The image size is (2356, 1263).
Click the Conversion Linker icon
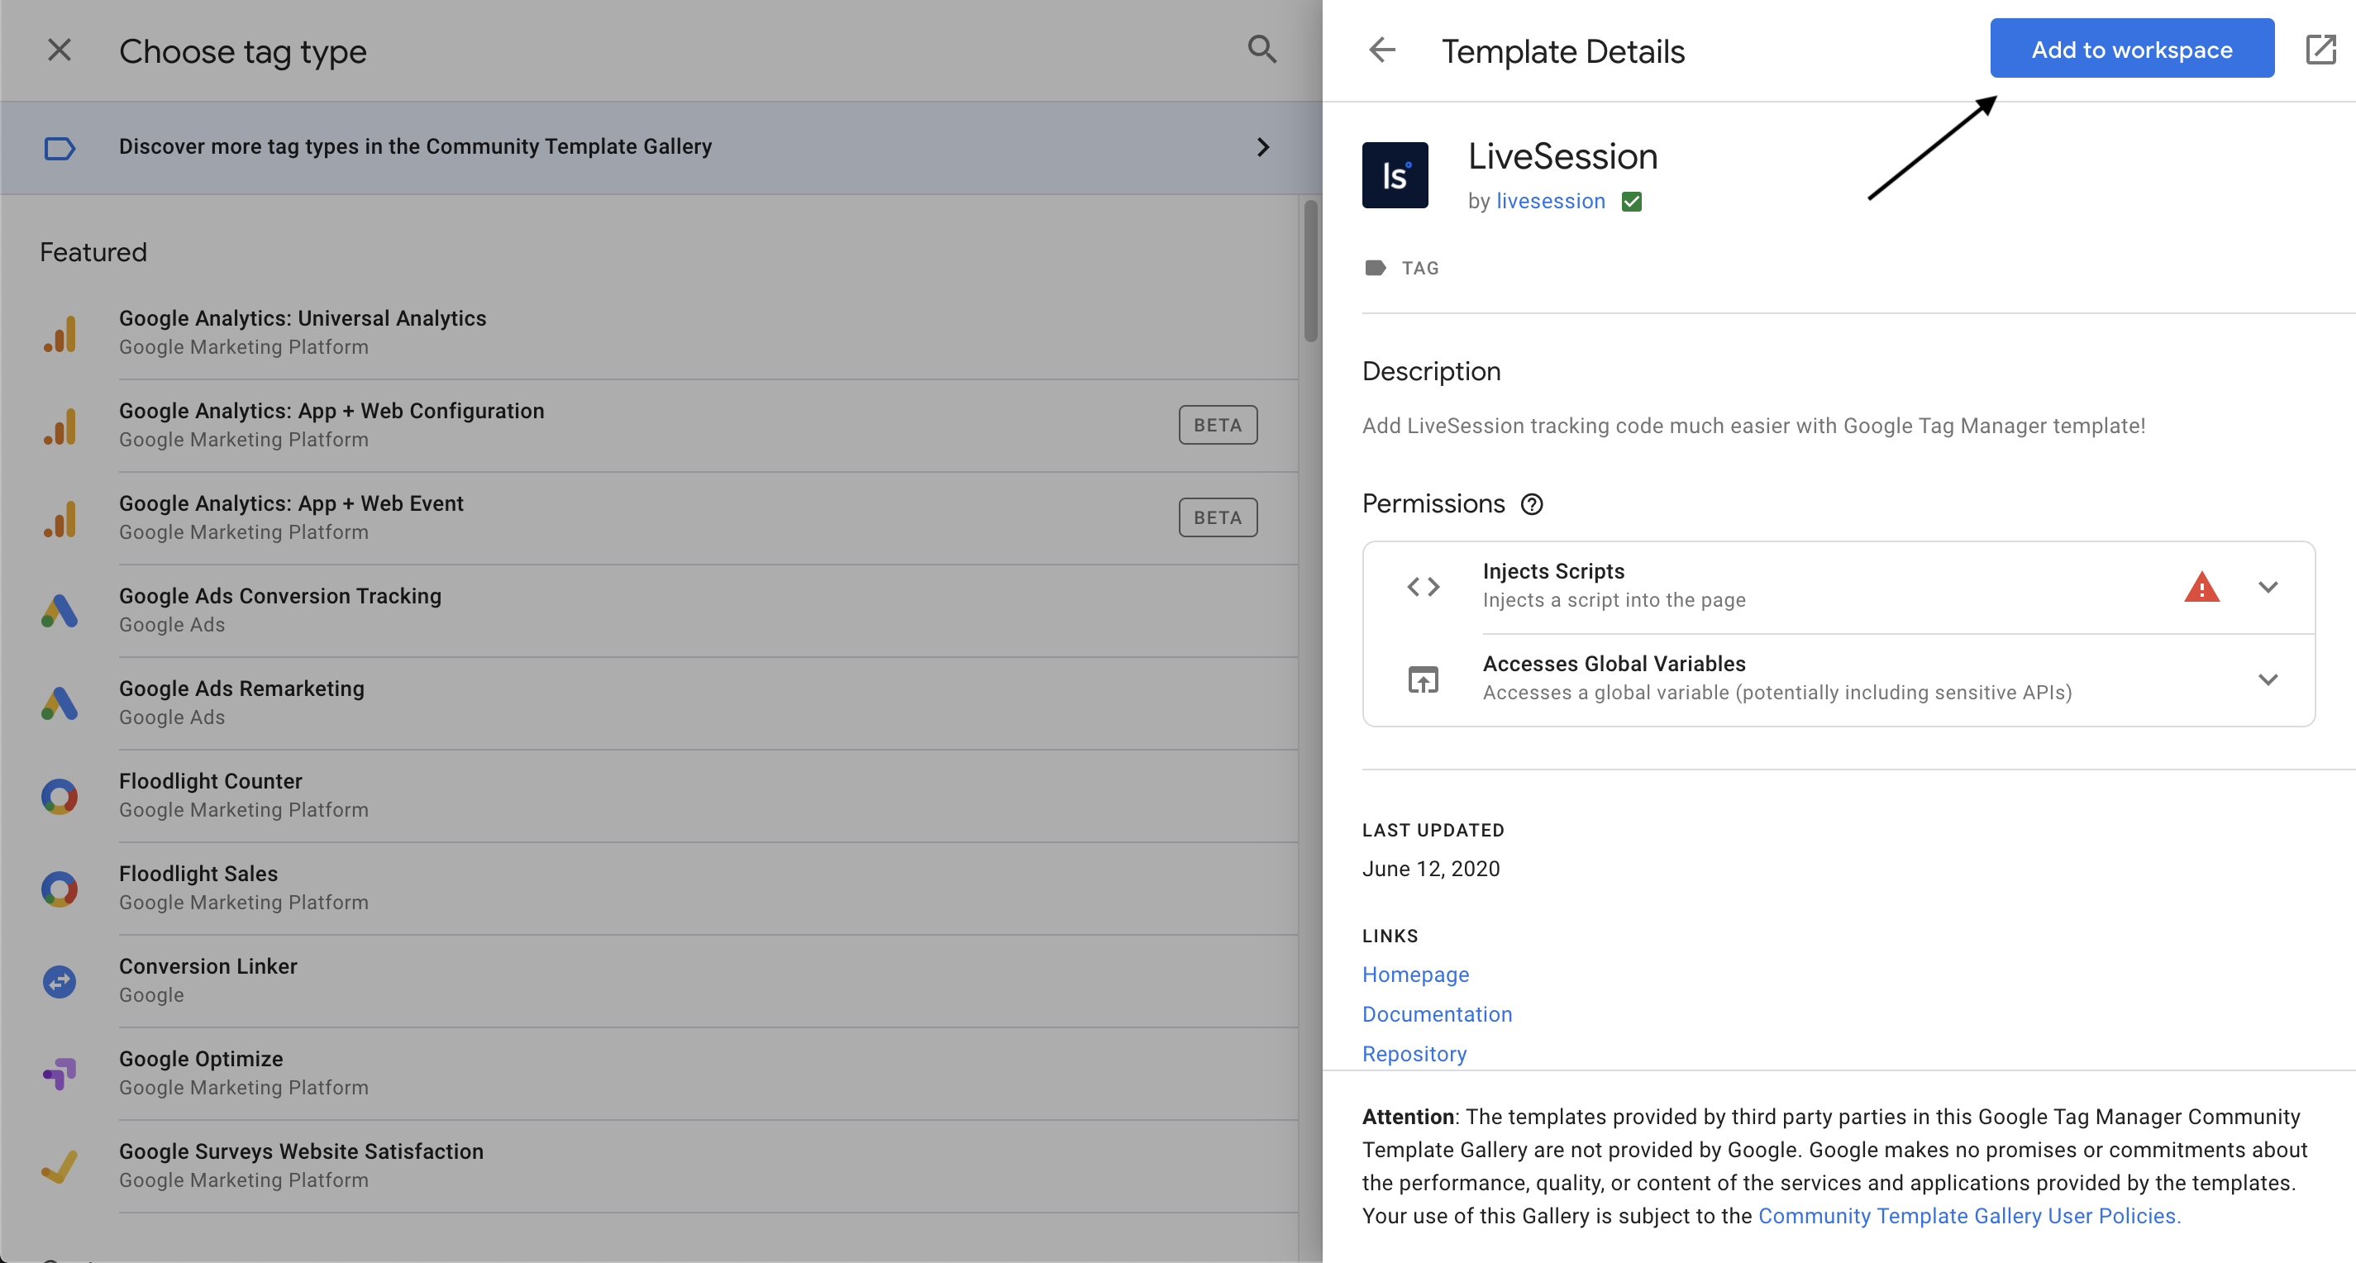60,980
